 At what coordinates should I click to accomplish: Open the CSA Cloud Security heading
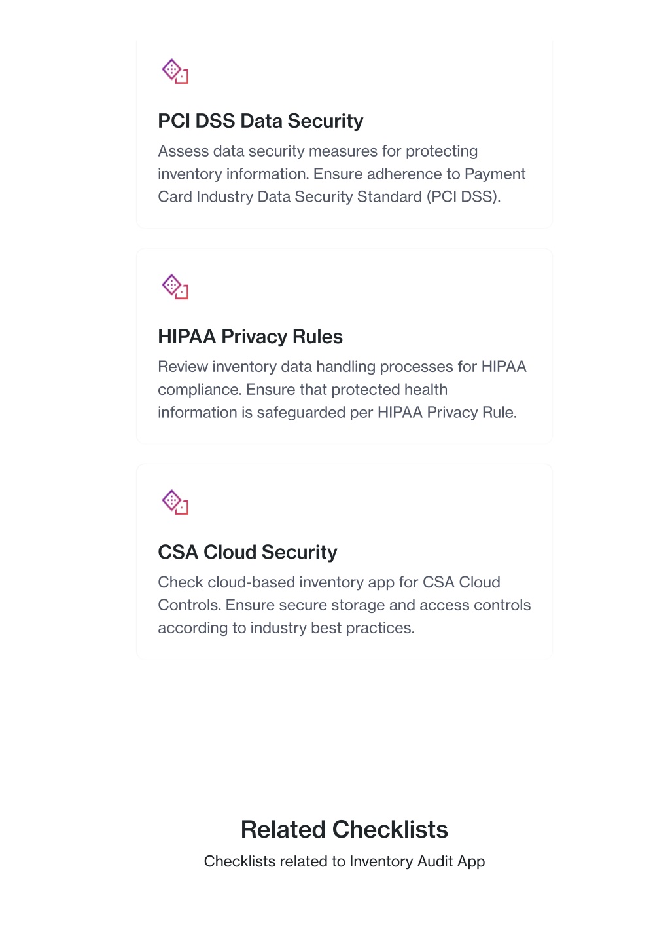click(247, 552)
